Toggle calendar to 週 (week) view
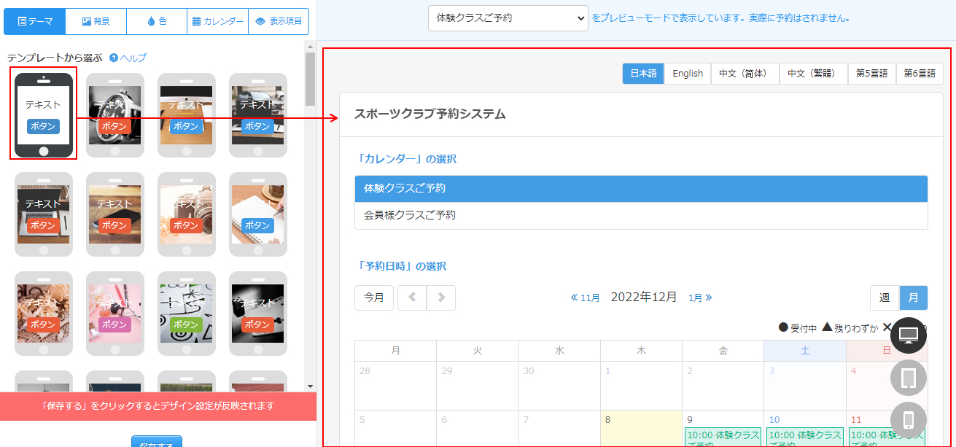Image resolution: width=956 pixels, height=447 pixels. click(885, 298)
